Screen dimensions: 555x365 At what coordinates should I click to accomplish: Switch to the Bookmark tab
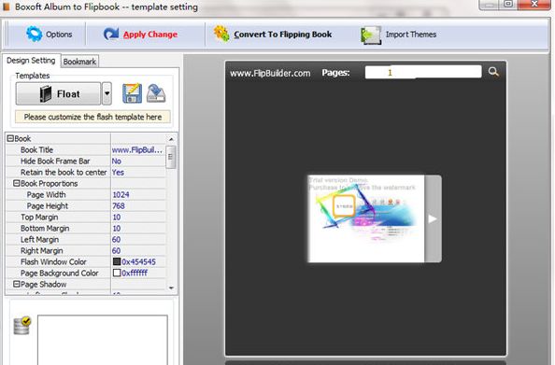(79, 62)
